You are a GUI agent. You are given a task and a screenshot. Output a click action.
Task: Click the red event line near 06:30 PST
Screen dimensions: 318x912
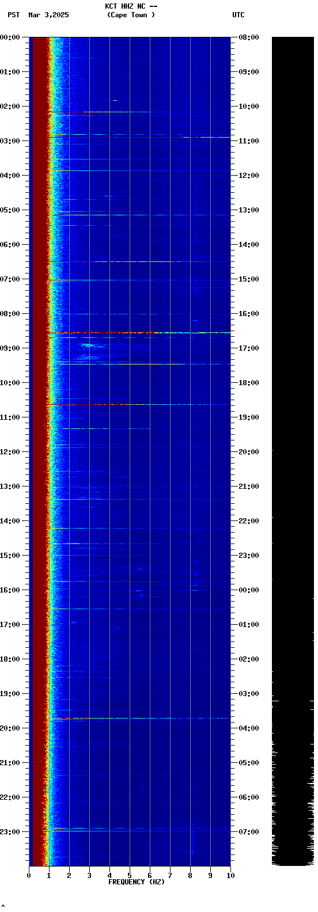[139, 261]
